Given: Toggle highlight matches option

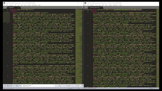Looking at the screenshot, I should 20,86.
